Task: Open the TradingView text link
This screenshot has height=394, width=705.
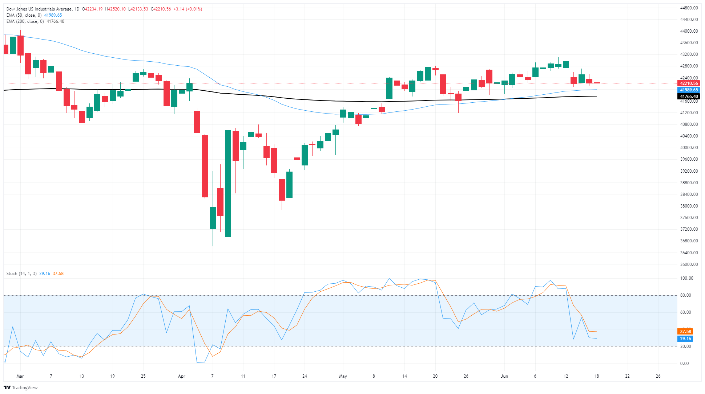Action: 25,387
